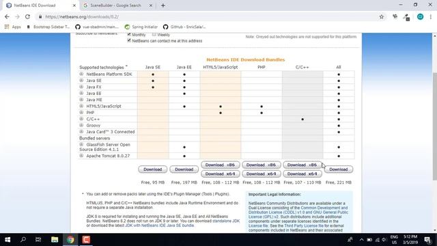Toggle NetBeans can contact me checkbox
Viewport: 437px width, 246px height.
[x=129, y=40]
